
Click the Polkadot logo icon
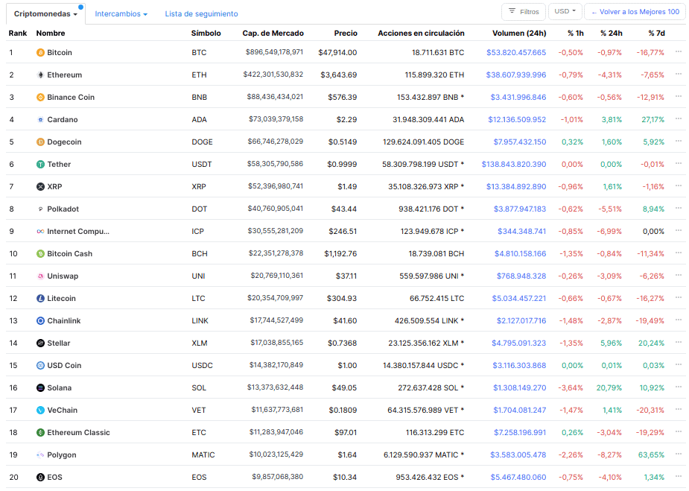pyautogui.click(x=40, y=209)
